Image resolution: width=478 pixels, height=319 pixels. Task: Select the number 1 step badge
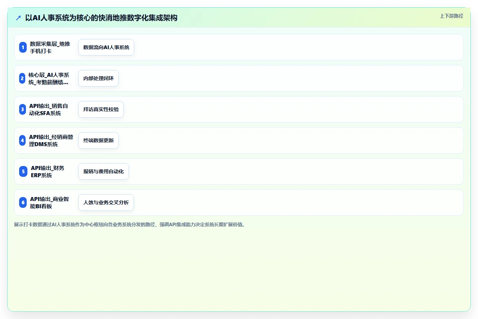tap(23, 47)
